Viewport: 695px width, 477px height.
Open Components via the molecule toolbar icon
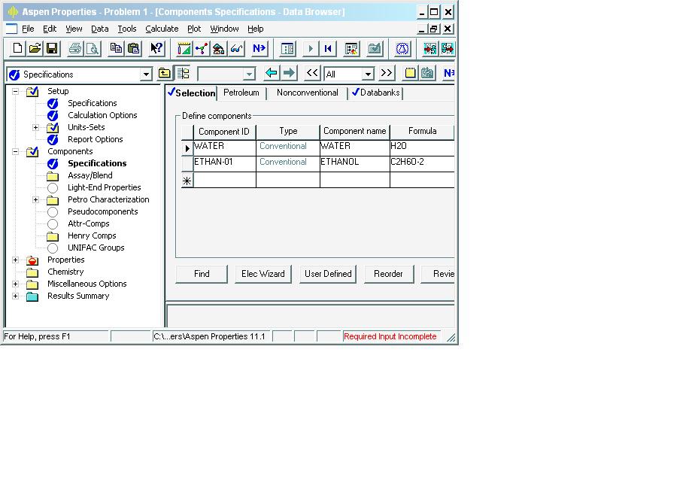point(202,48)
